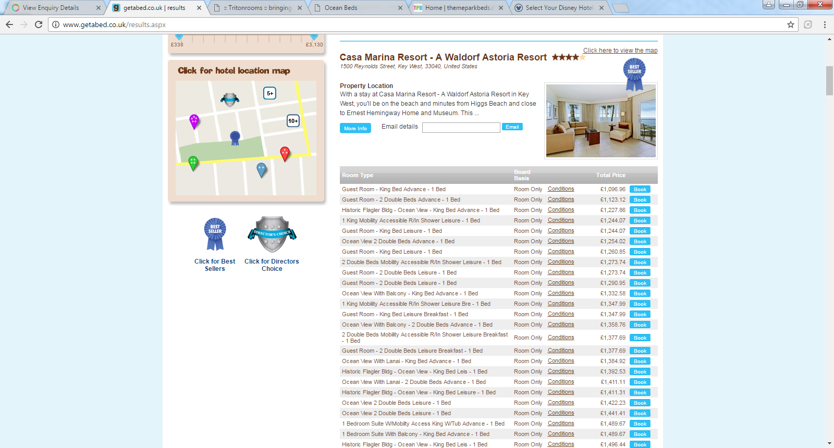Book Ocean View With Lanai King £1,384.92
Image resolution: width=834 pixels, height=448 pixels.
(640, 362)
